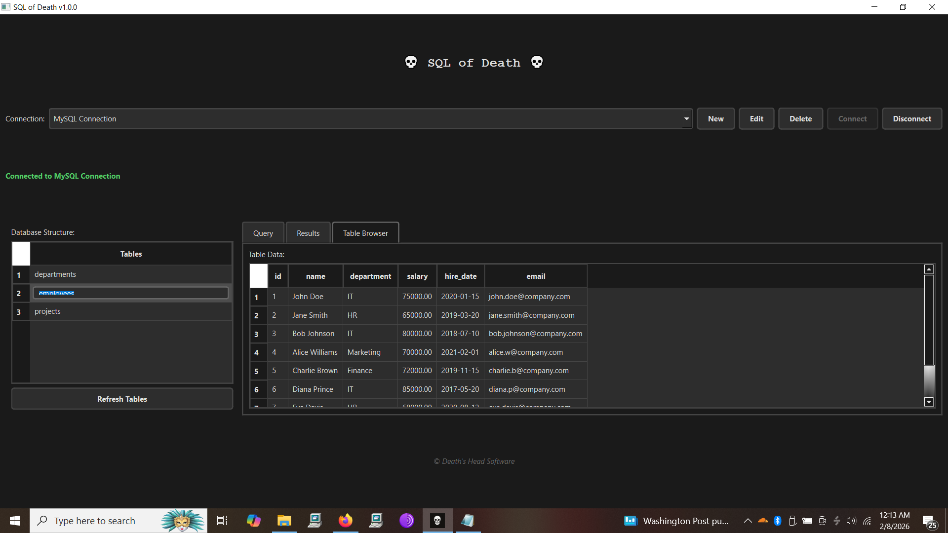Click the table scrollbar down arrow
This screenshot has width=948, height=533.
click(x=929, y=402)
